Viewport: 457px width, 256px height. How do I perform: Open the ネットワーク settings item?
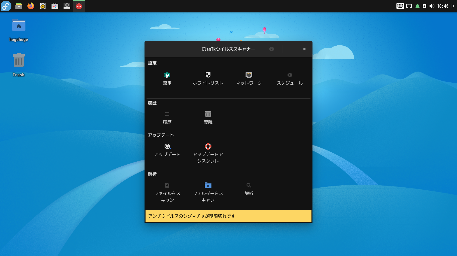point(249,79)
